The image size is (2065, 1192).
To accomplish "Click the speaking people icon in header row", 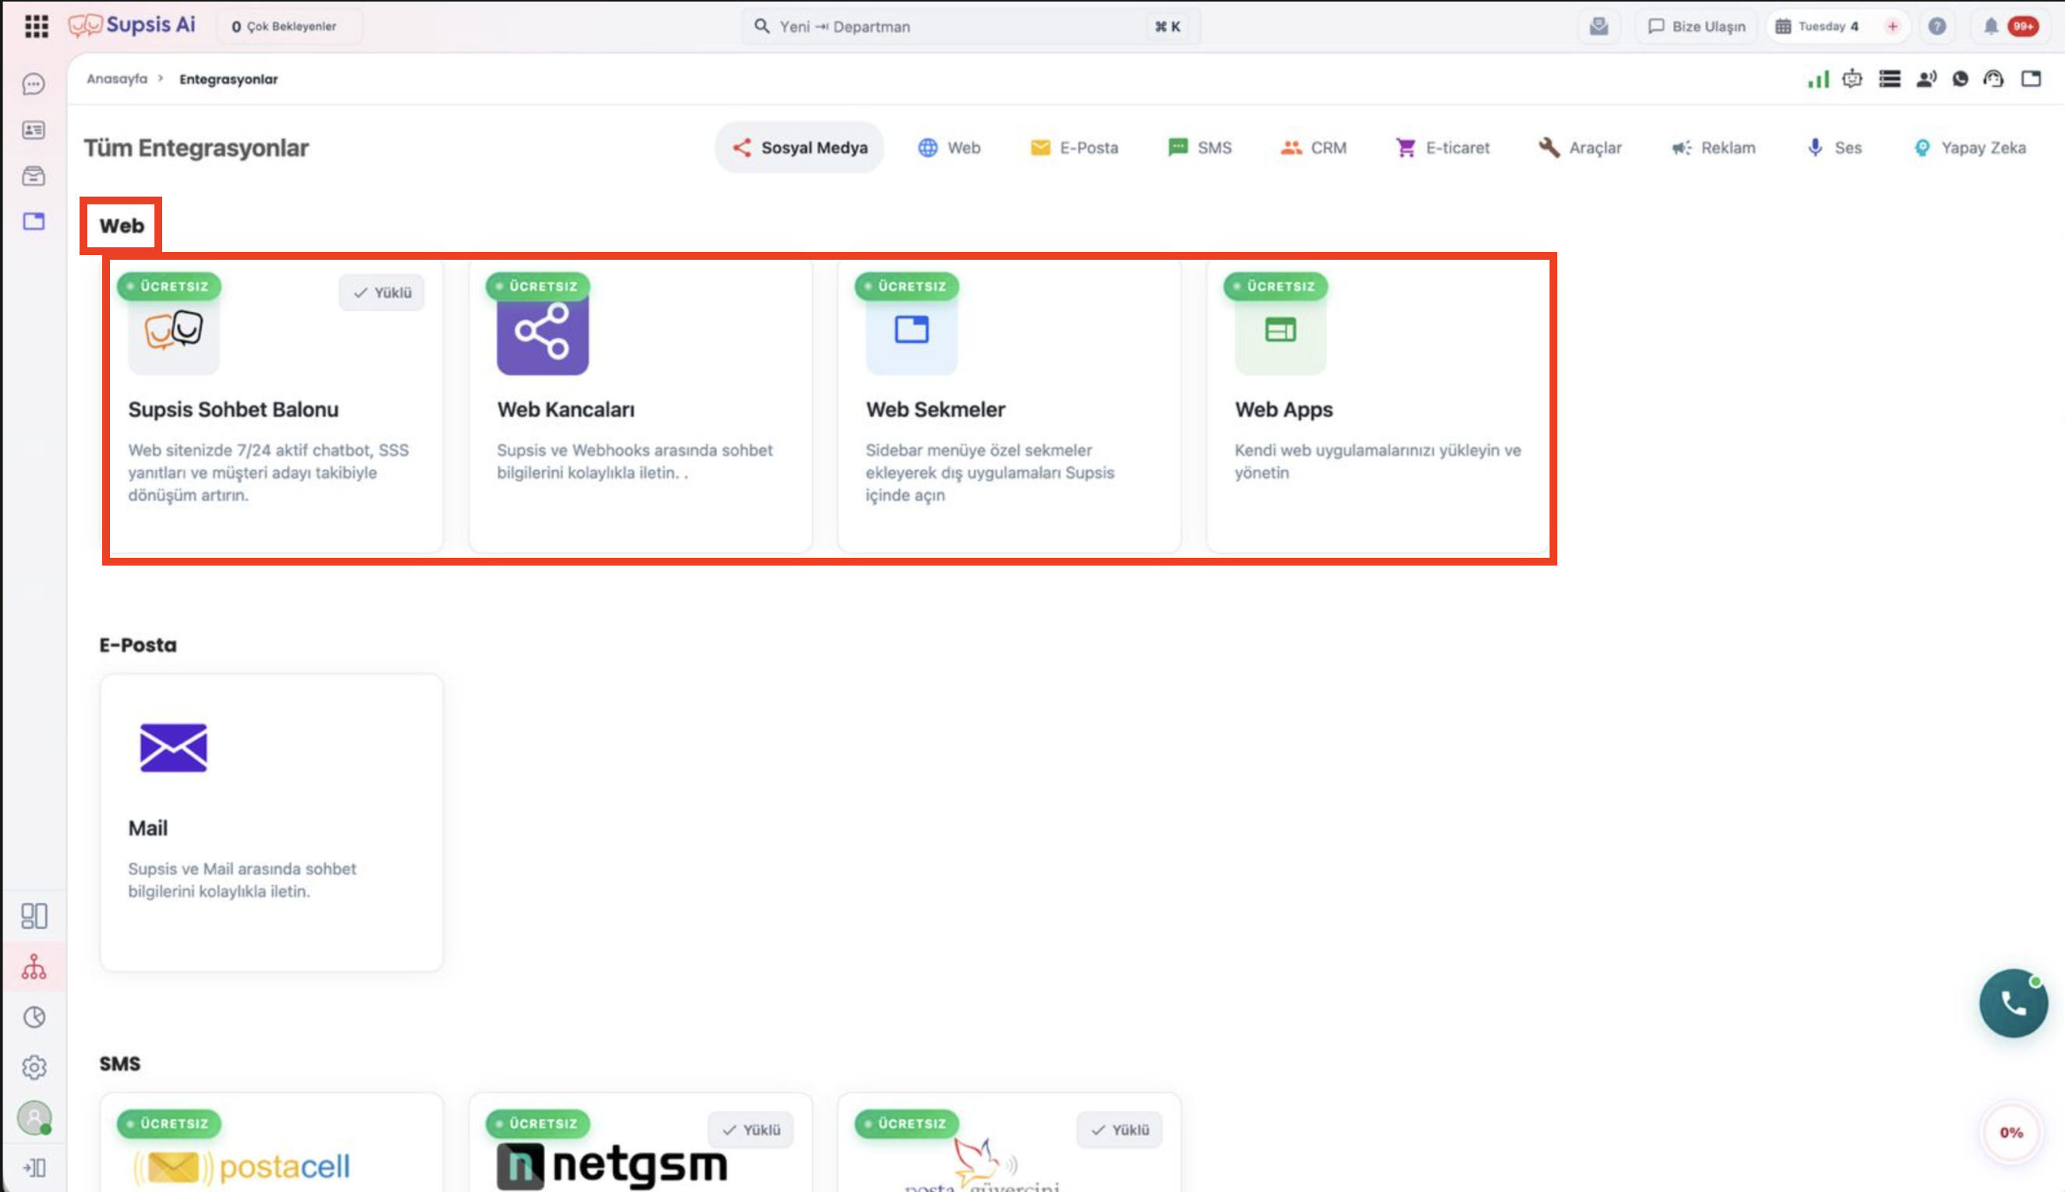I will [1926, 79].
